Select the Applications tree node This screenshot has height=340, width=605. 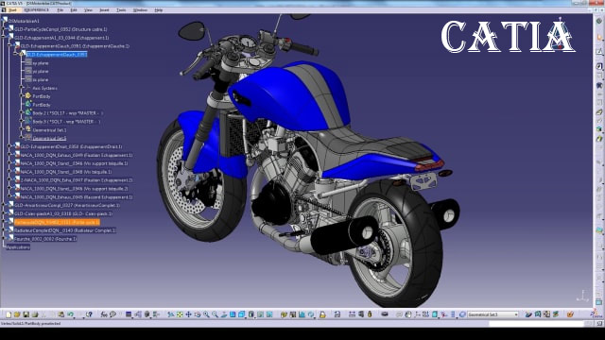pos(18,247)
